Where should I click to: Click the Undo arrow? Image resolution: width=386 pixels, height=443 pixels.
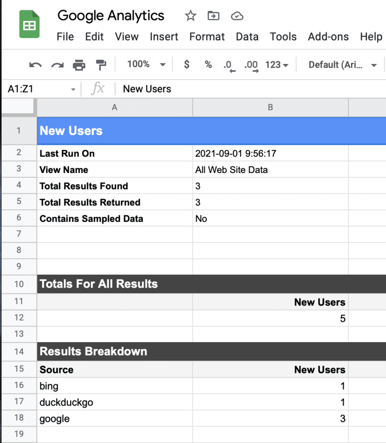(35, 65)
